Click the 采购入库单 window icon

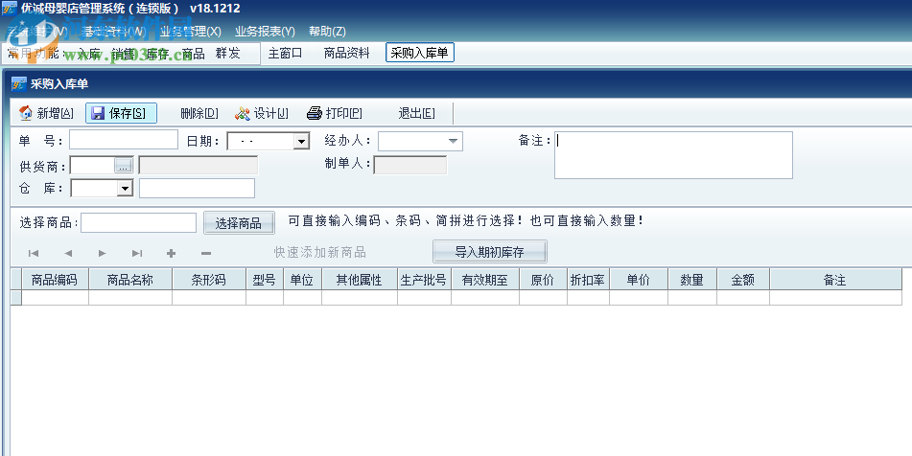click(x=19, y=84)
